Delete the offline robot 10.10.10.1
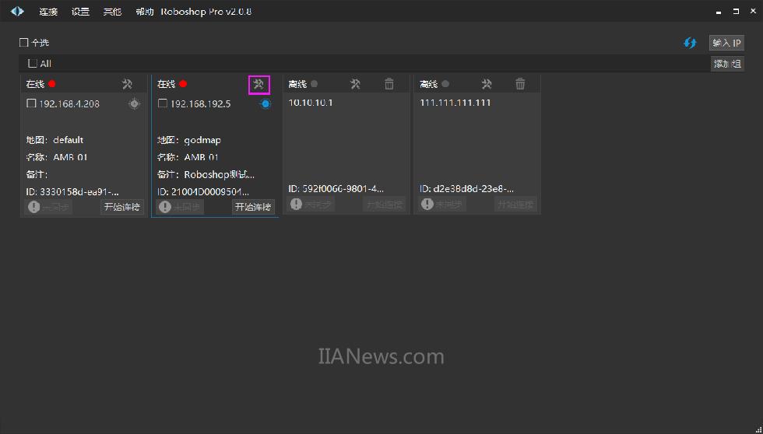Viewport: 763px width, 434px height. 389,84
